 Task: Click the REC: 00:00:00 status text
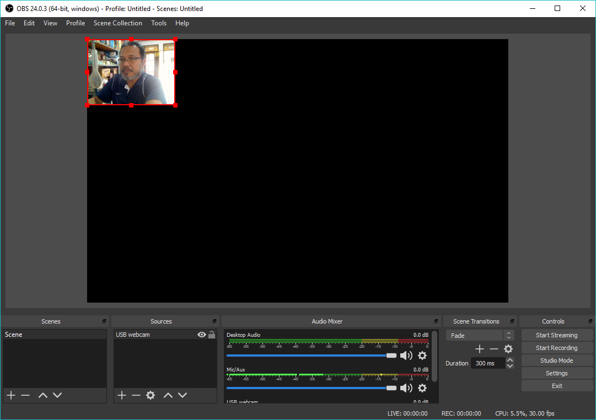[461, 413]
